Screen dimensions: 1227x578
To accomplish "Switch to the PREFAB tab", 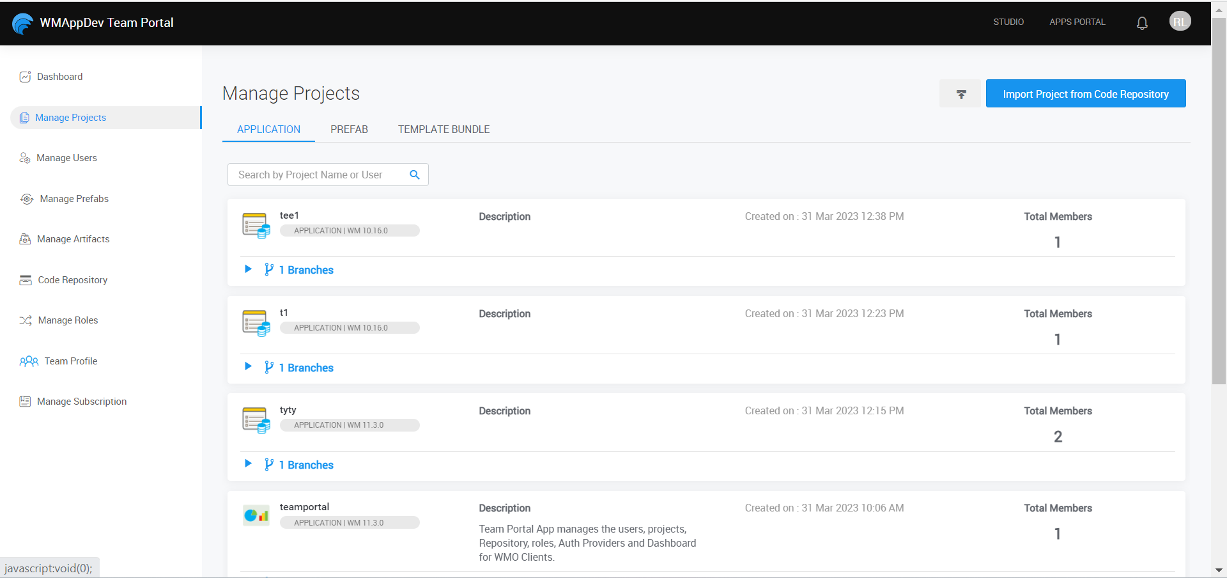I will 349,129.
